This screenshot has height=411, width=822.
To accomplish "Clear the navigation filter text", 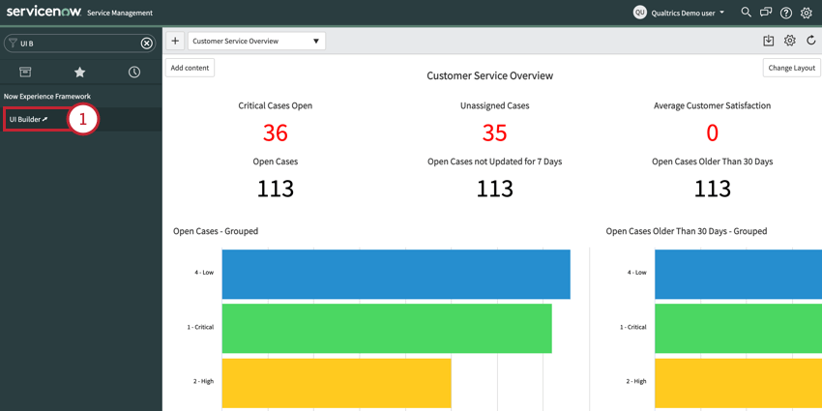I will click(147, 44).
